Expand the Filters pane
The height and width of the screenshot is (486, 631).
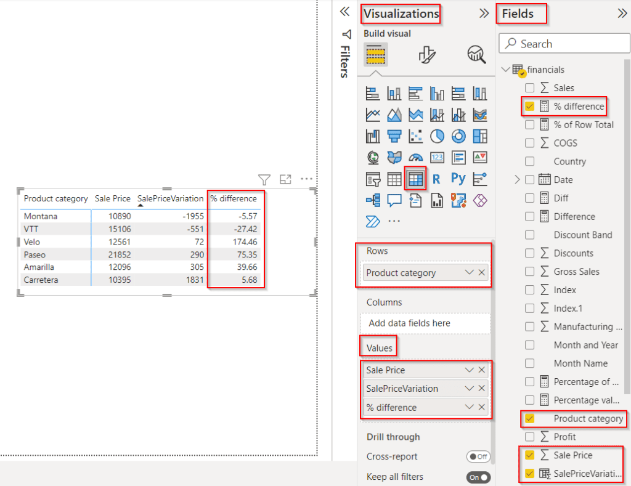pos(344,11)
